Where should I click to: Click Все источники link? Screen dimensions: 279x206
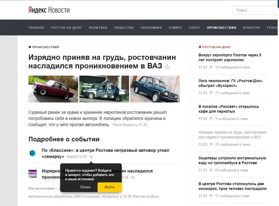[x=41, y=188]
